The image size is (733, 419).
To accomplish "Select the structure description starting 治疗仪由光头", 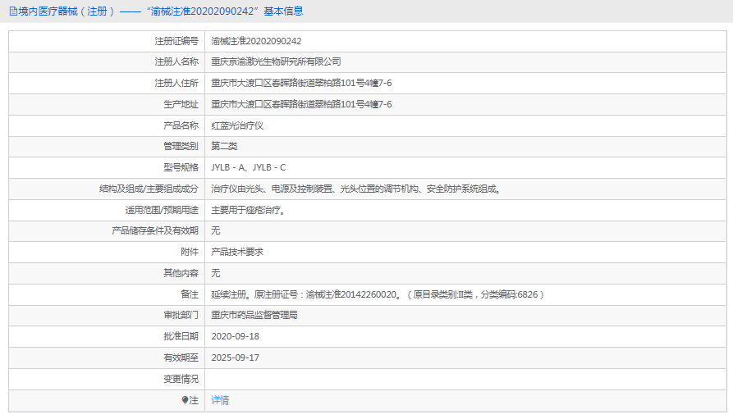I will (356, 189).
